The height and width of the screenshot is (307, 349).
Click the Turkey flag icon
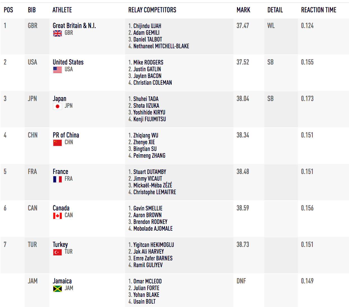pyautogui.click(x=58, y=252)
